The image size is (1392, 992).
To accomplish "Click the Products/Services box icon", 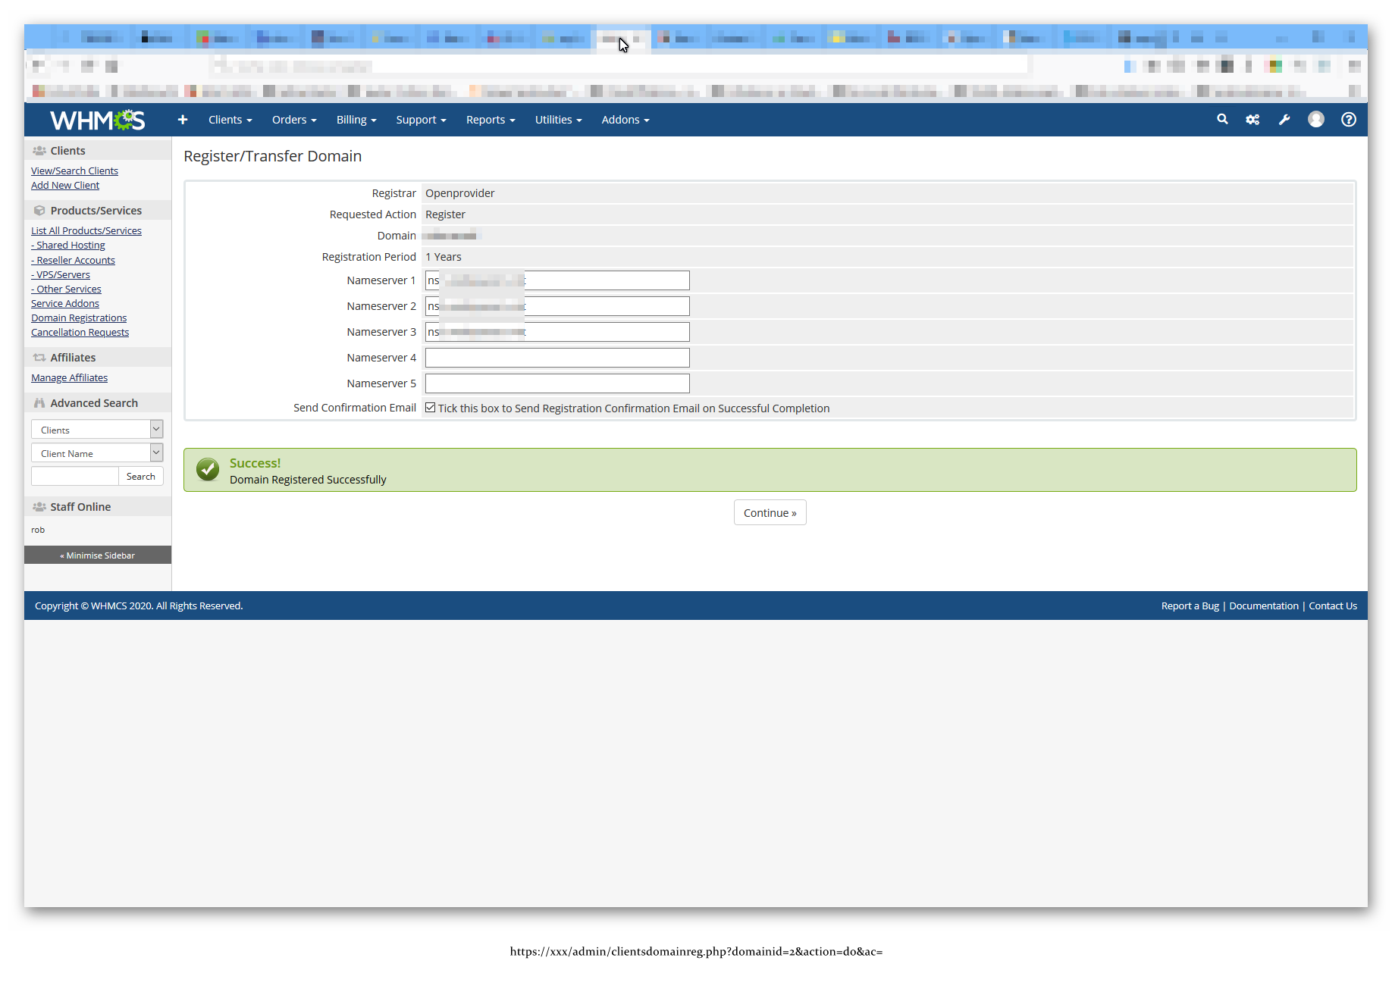I will (39, 210).
